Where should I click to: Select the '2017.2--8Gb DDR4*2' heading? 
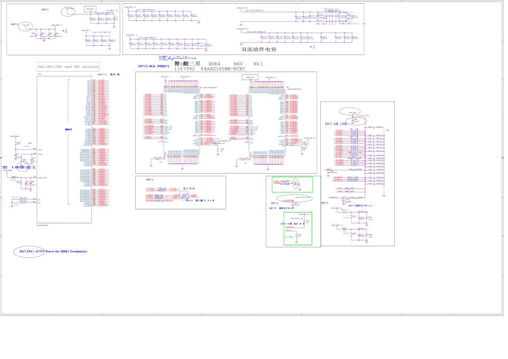(x=153, y=66)
